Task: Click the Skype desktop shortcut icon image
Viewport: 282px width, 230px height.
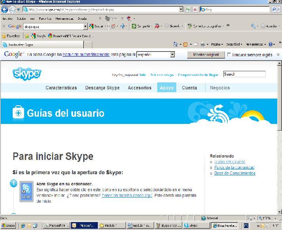Action: [x=27, y=192]
